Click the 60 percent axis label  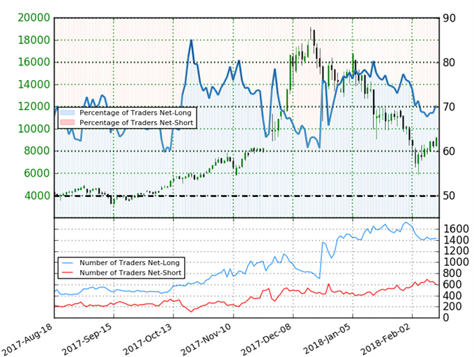click(x=449, y=151)
